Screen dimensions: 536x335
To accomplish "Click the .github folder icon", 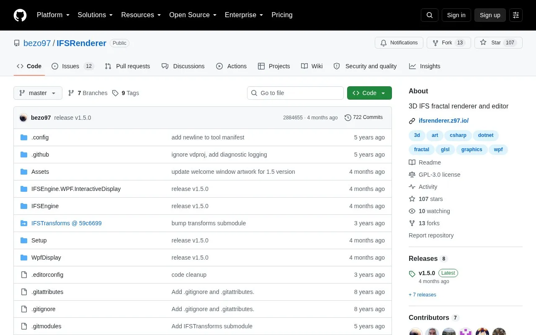I will pos(24,155).
